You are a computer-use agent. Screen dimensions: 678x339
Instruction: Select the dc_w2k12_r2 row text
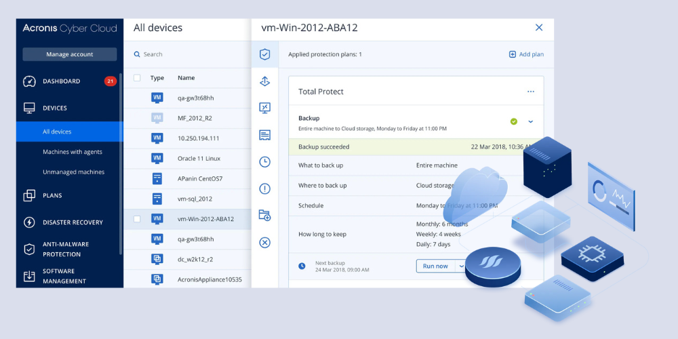tap(195, 260)
